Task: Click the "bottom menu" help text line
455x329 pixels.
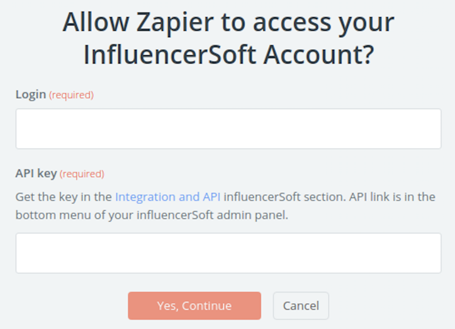Action: click(151, 215)
